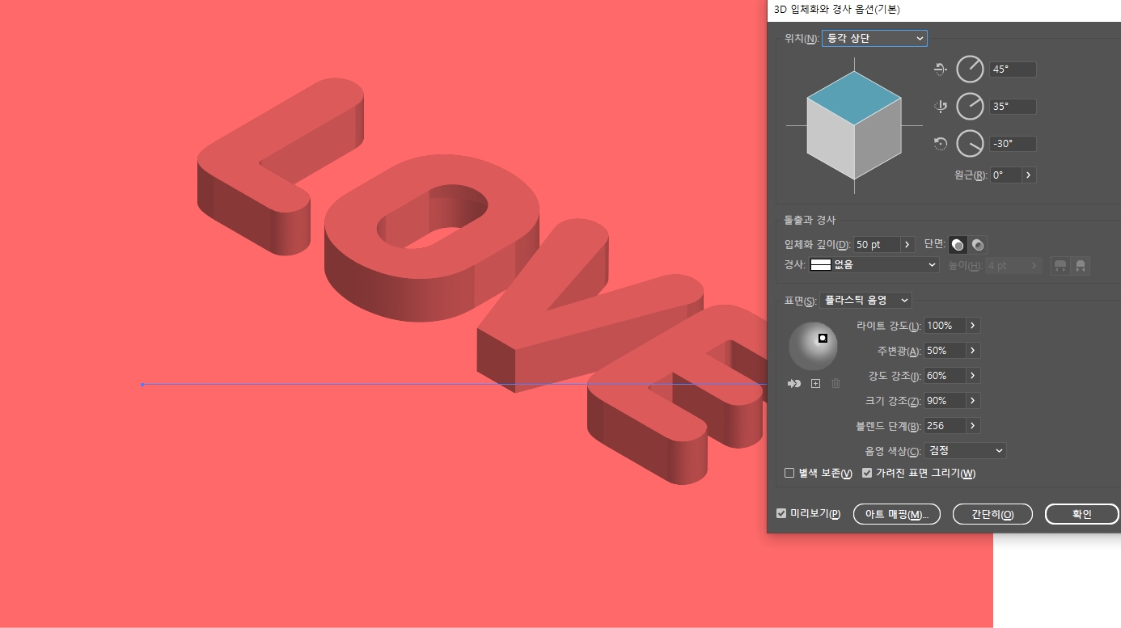Click the 간단히 fewer options button
1121x628 pixels.
point(992,514)
